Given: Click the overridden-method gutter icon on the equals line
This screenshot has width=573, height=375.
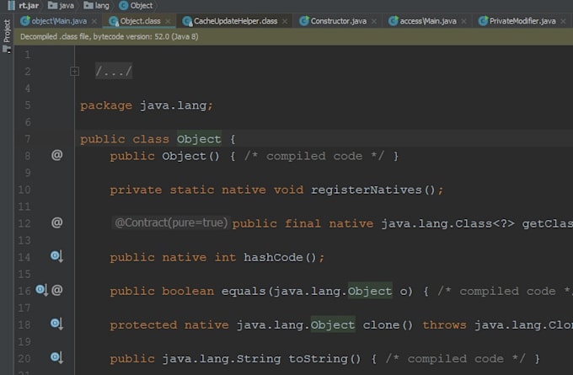Looking at the screenshot, I should tap(42, 291).
